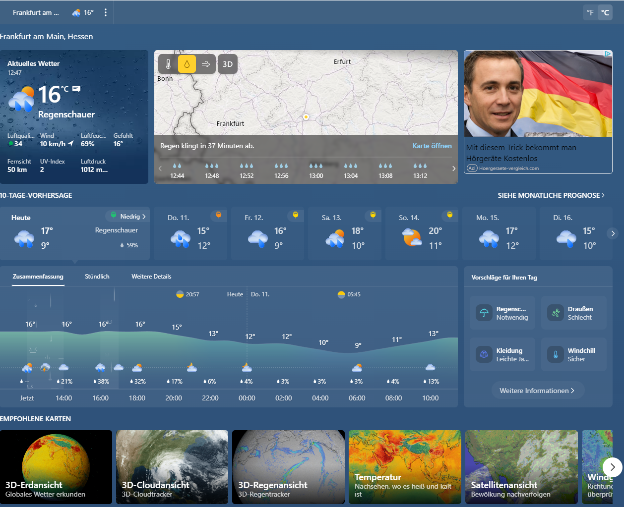This screenshot has width=624, height=507.
Task: Select Mo. 15. forecast card
Action: [499, 233]
